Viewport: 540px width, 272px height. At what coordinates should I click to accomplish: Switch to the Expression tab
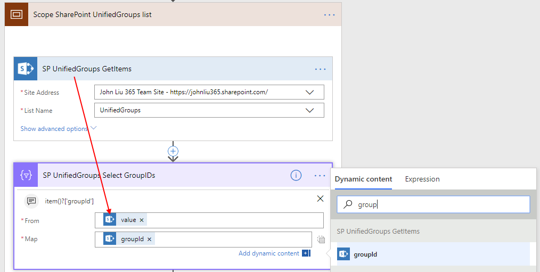(x=422, y=179)
